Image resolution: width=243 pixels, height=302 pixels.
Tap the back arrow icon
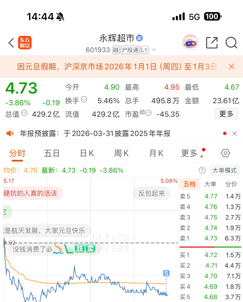coord(11,42)
